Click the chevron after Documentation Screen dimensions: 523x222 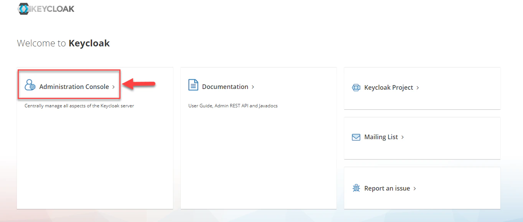click(x=253, y=87)
